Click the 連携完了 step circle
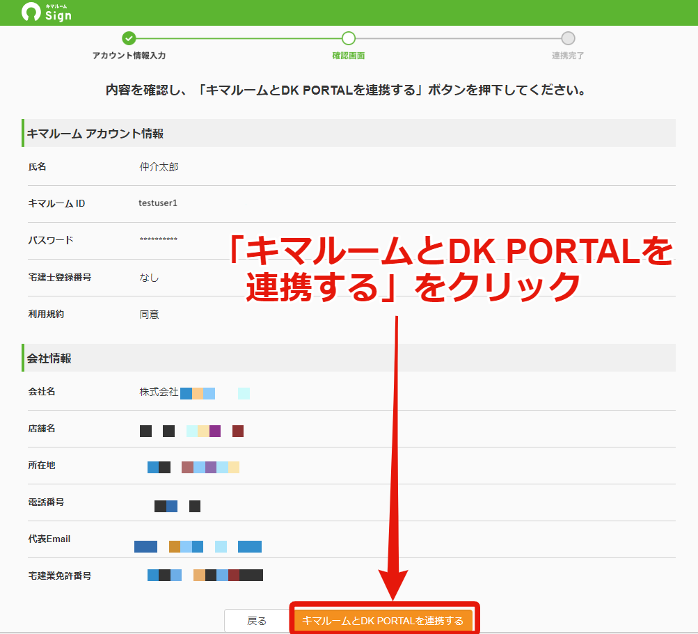 coord(568,38)
